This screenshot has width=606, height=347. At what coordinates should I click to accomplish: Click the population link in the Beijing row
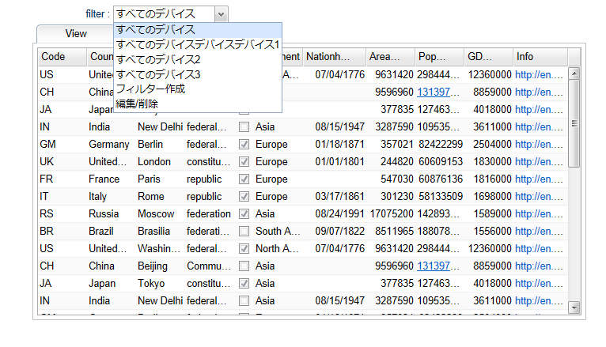pyautogui.click(x=439, y=266)
